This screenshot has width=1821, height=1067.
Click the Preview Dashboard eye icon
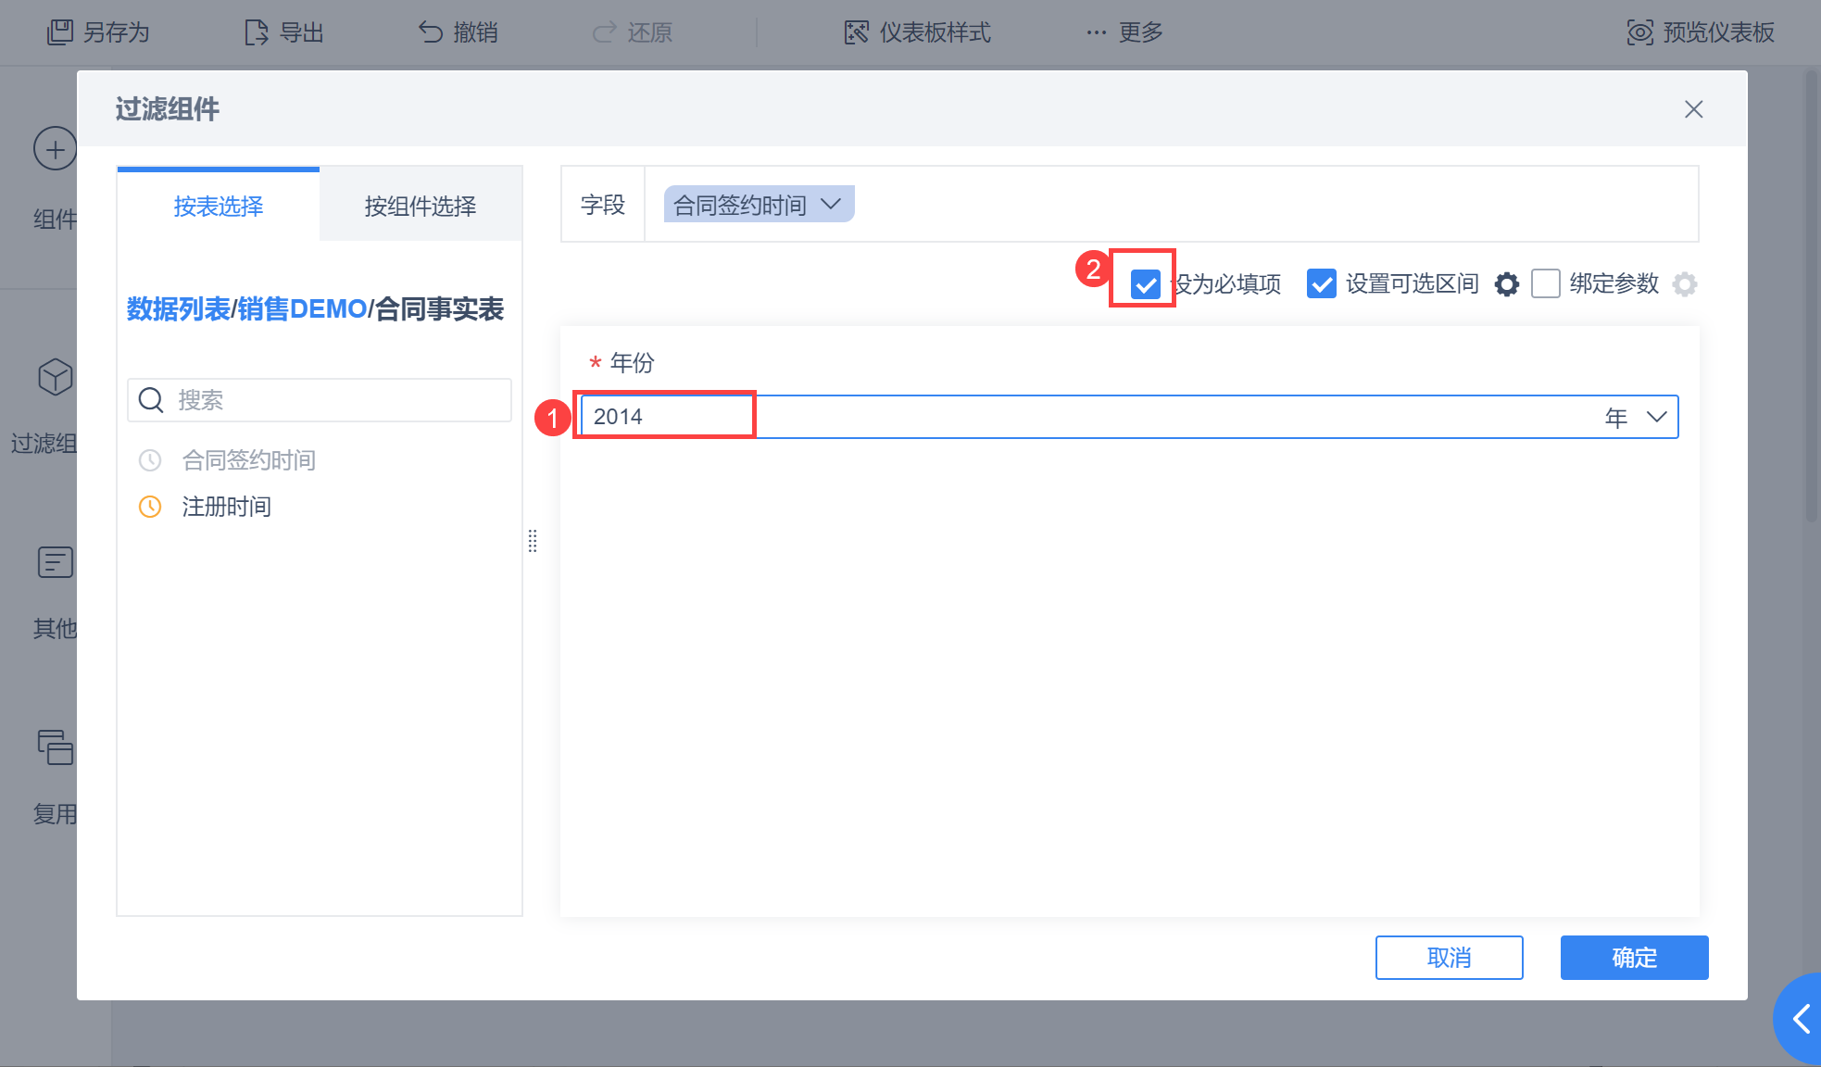[1639, 32]
